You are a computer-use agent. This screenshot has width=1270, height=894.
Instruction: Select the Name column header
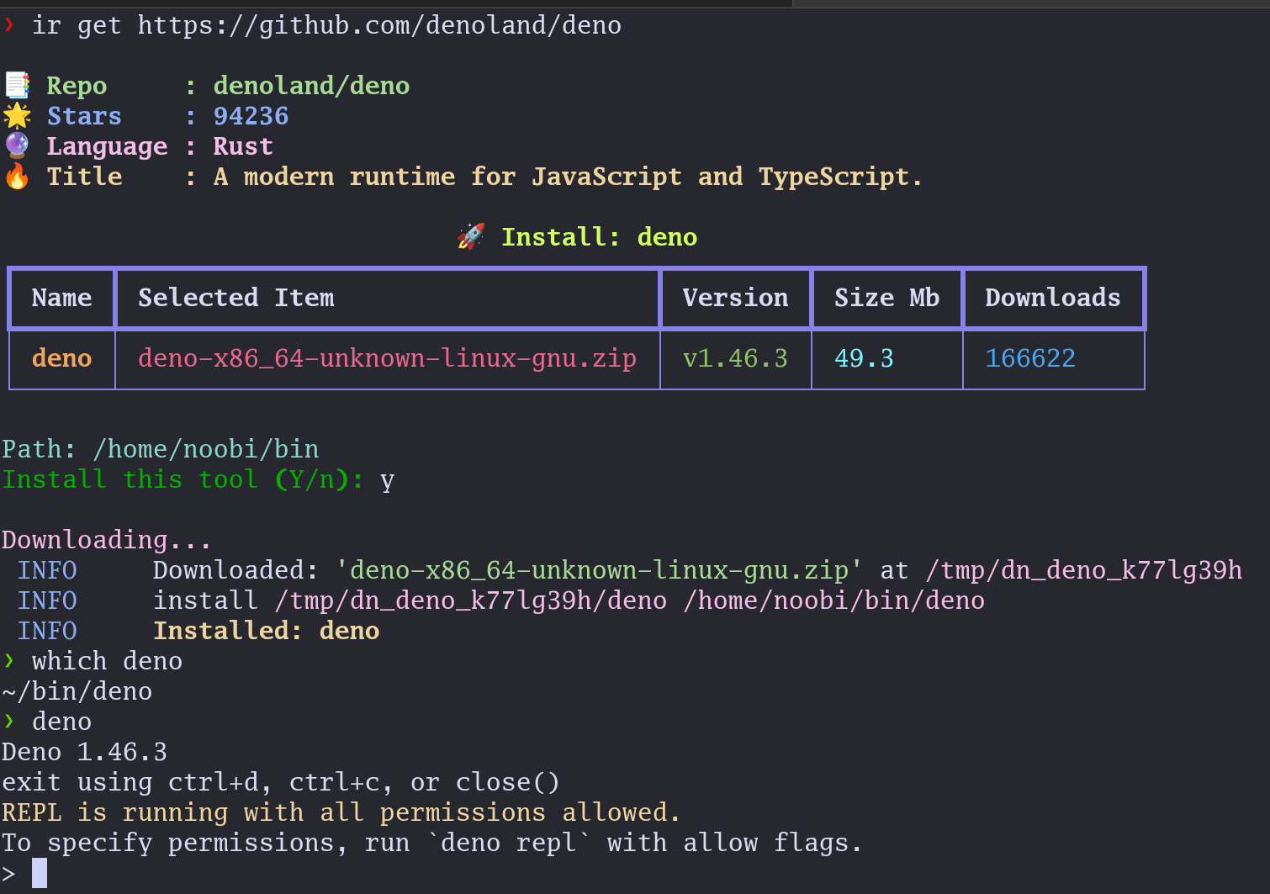tap(61, 298)
